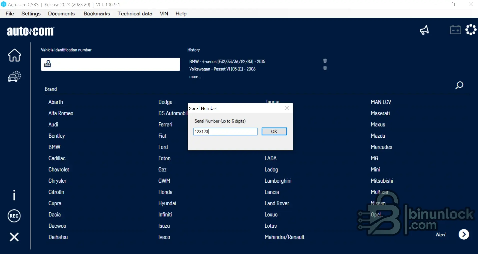Go to the Home screen icon
The height and width of the screenshot is (254, 478).
(x=14, y=55)
